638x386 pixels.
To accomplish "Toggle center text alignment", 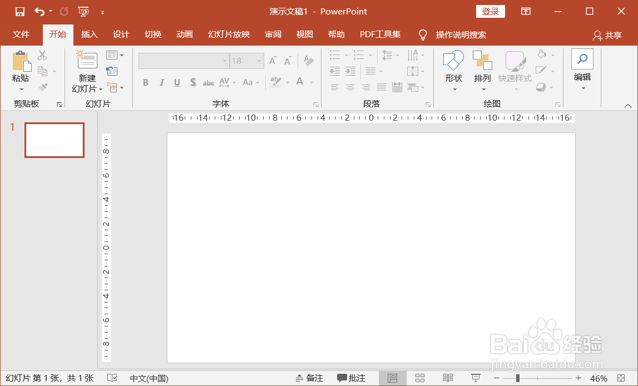I will tap(350, 87).
